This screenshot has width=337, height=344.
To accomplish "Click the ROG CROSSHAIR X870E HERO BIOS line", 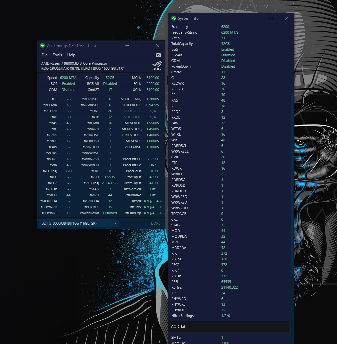I will pyautogui.click(x=83, y=68).
